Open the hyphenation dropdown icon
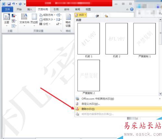 coord(59,24)
